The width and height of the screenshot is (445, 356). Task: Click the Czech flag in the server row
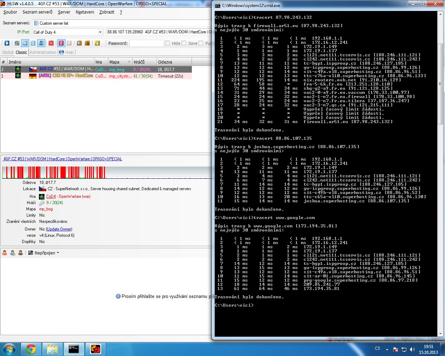[x=33, y=69]
